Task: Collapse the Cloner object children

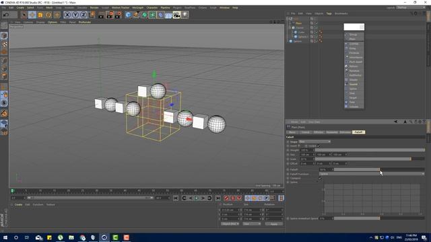Action: pyautogui.click(x=290, y=28)
